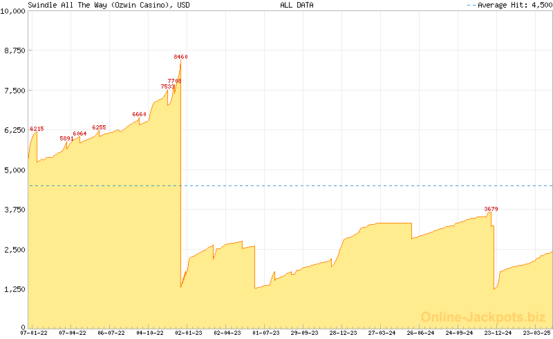Click the 7533 data point label
The height and width of the screenshot is (339, 553).
(x=167, y=86)
